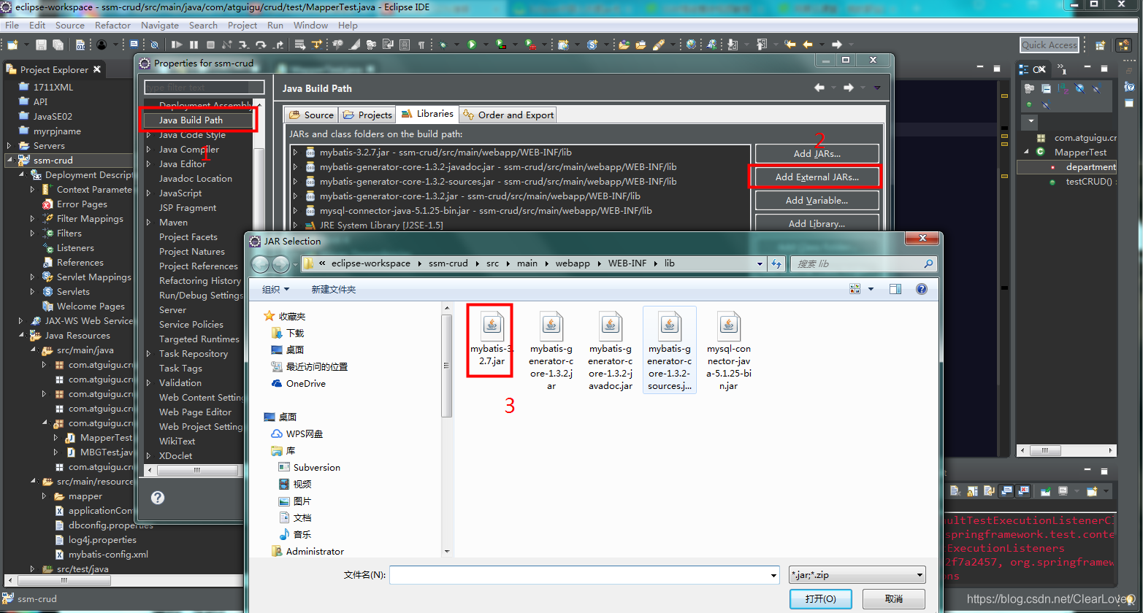Click the Terminate debug toolbar icon
Image resolution: width=1143 pixels, height=613 pixels.
click(x=210, y=45)
